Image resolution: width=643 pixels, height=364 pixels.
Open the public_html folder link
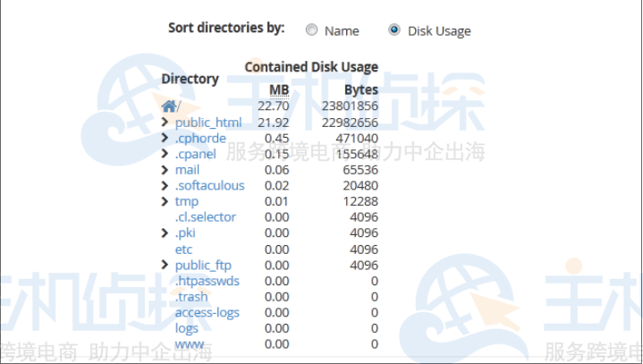(208, 123)
